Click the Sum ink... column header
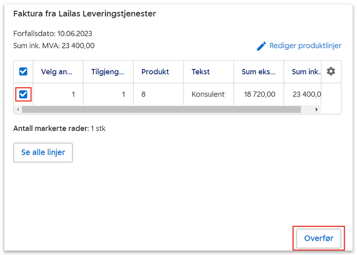Image resolution: width=357 pixels, height=255 pixels. [x=306, y=72]
